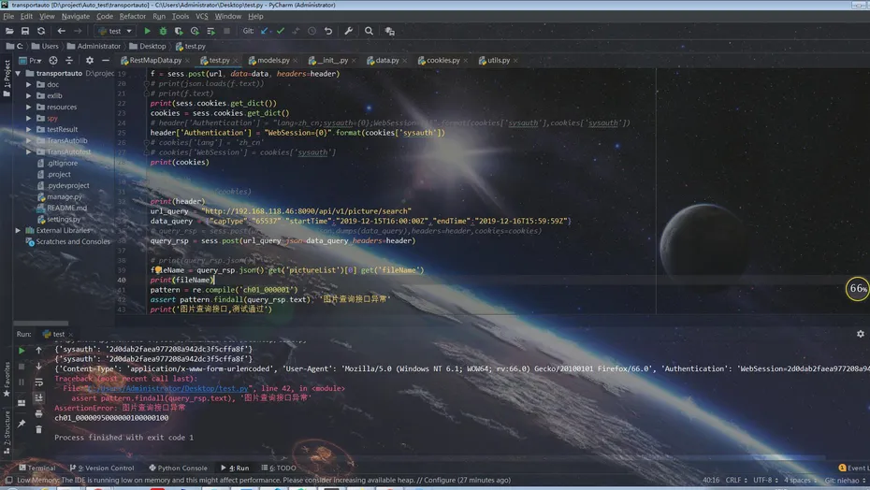Expand the resources folder
This screenshot has width=870, height=490.
click(x=29, y=108)
